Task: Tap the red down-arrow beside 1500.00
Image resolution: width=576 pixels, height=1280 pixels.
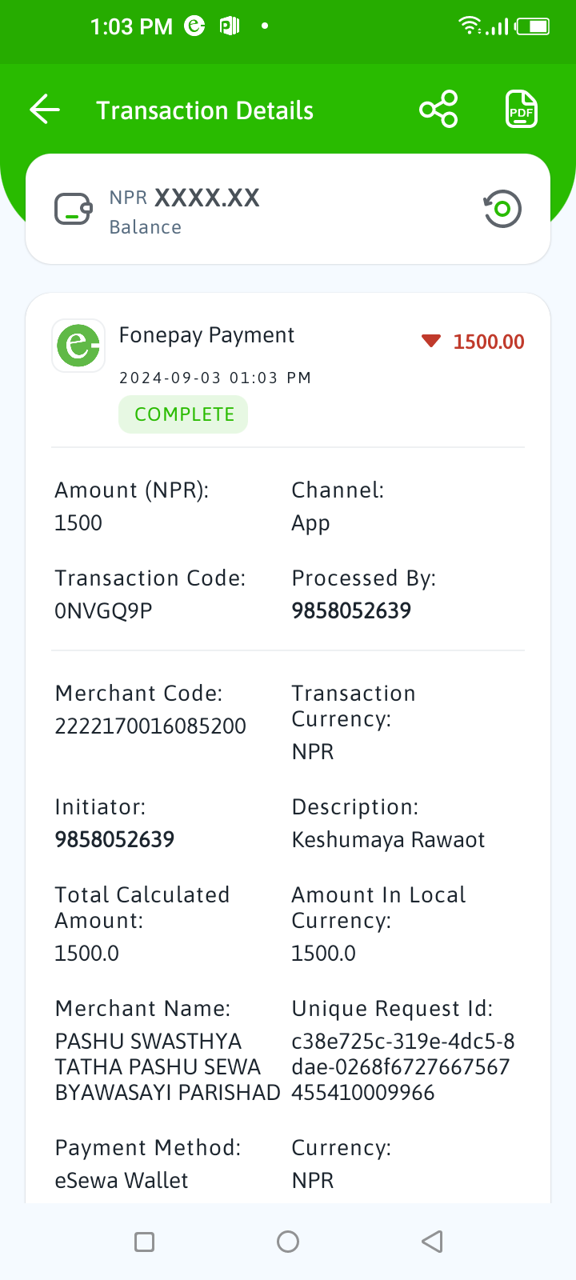Action: click(431, 342)
